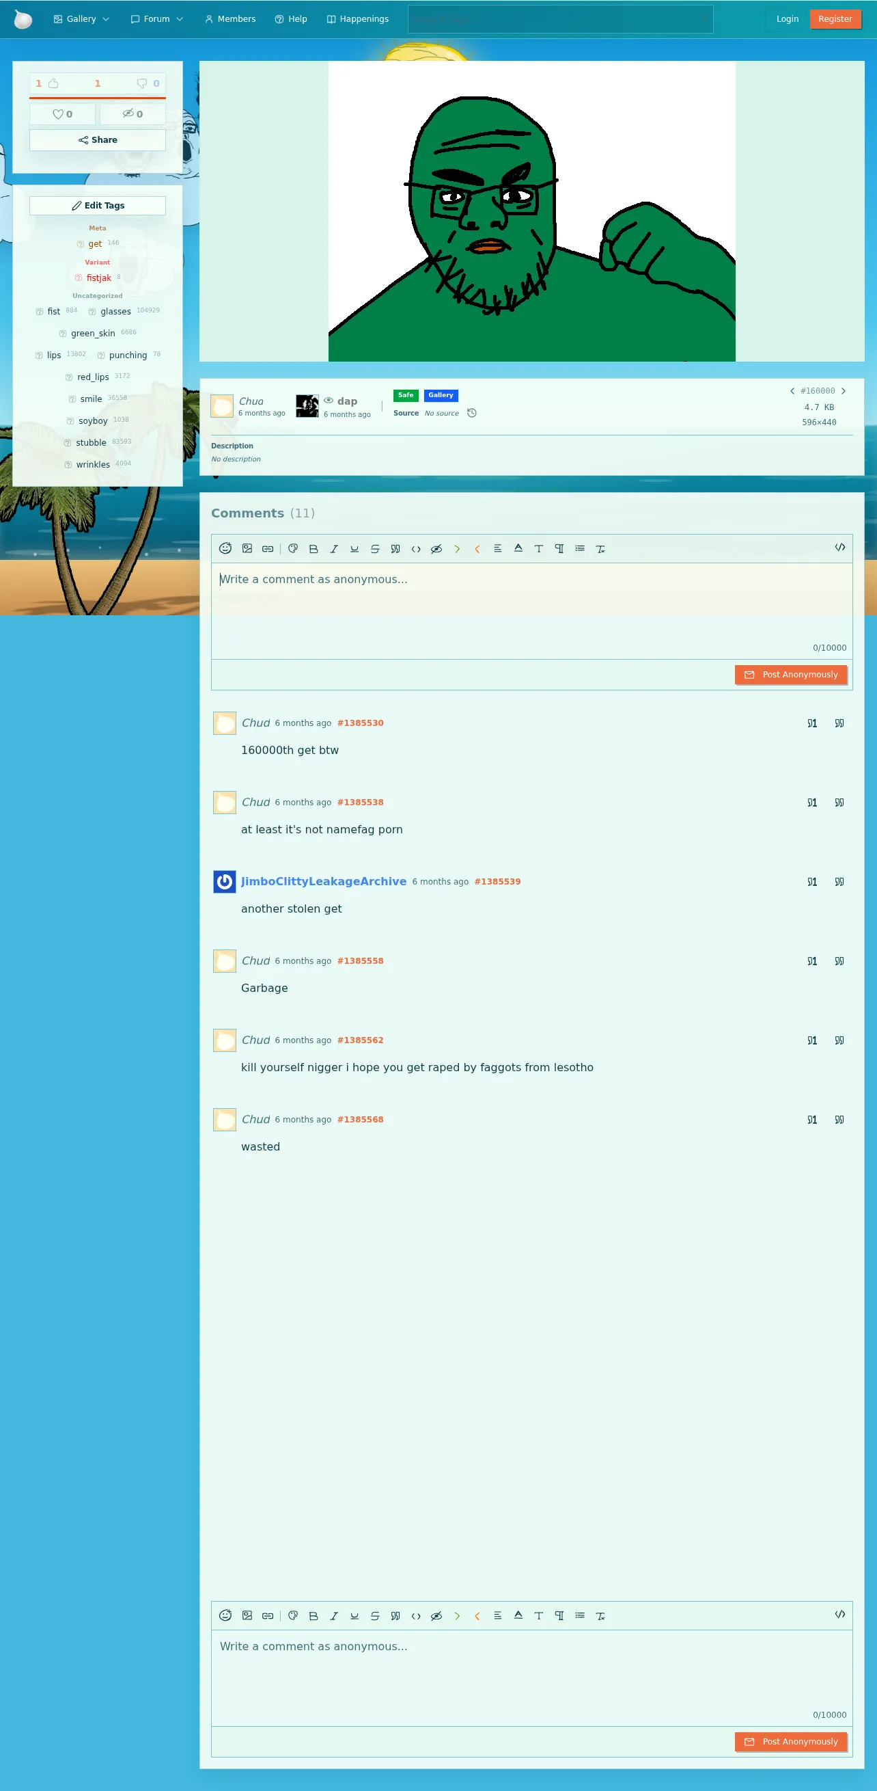Toggle underline in the upper comment editor
Image resolution: width=877 pixels, height=1791 pixels.
click(354, 548)
